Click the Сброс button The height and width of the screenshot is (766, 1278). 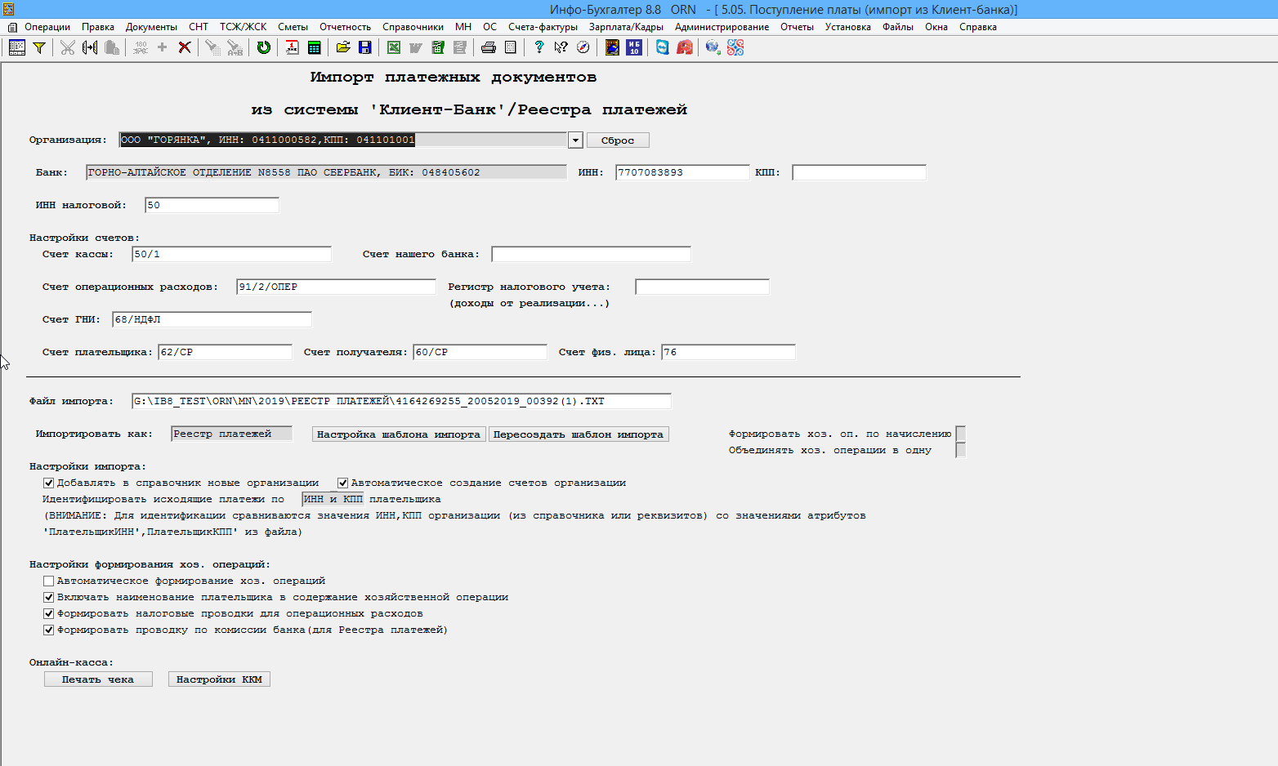point(618,140)
